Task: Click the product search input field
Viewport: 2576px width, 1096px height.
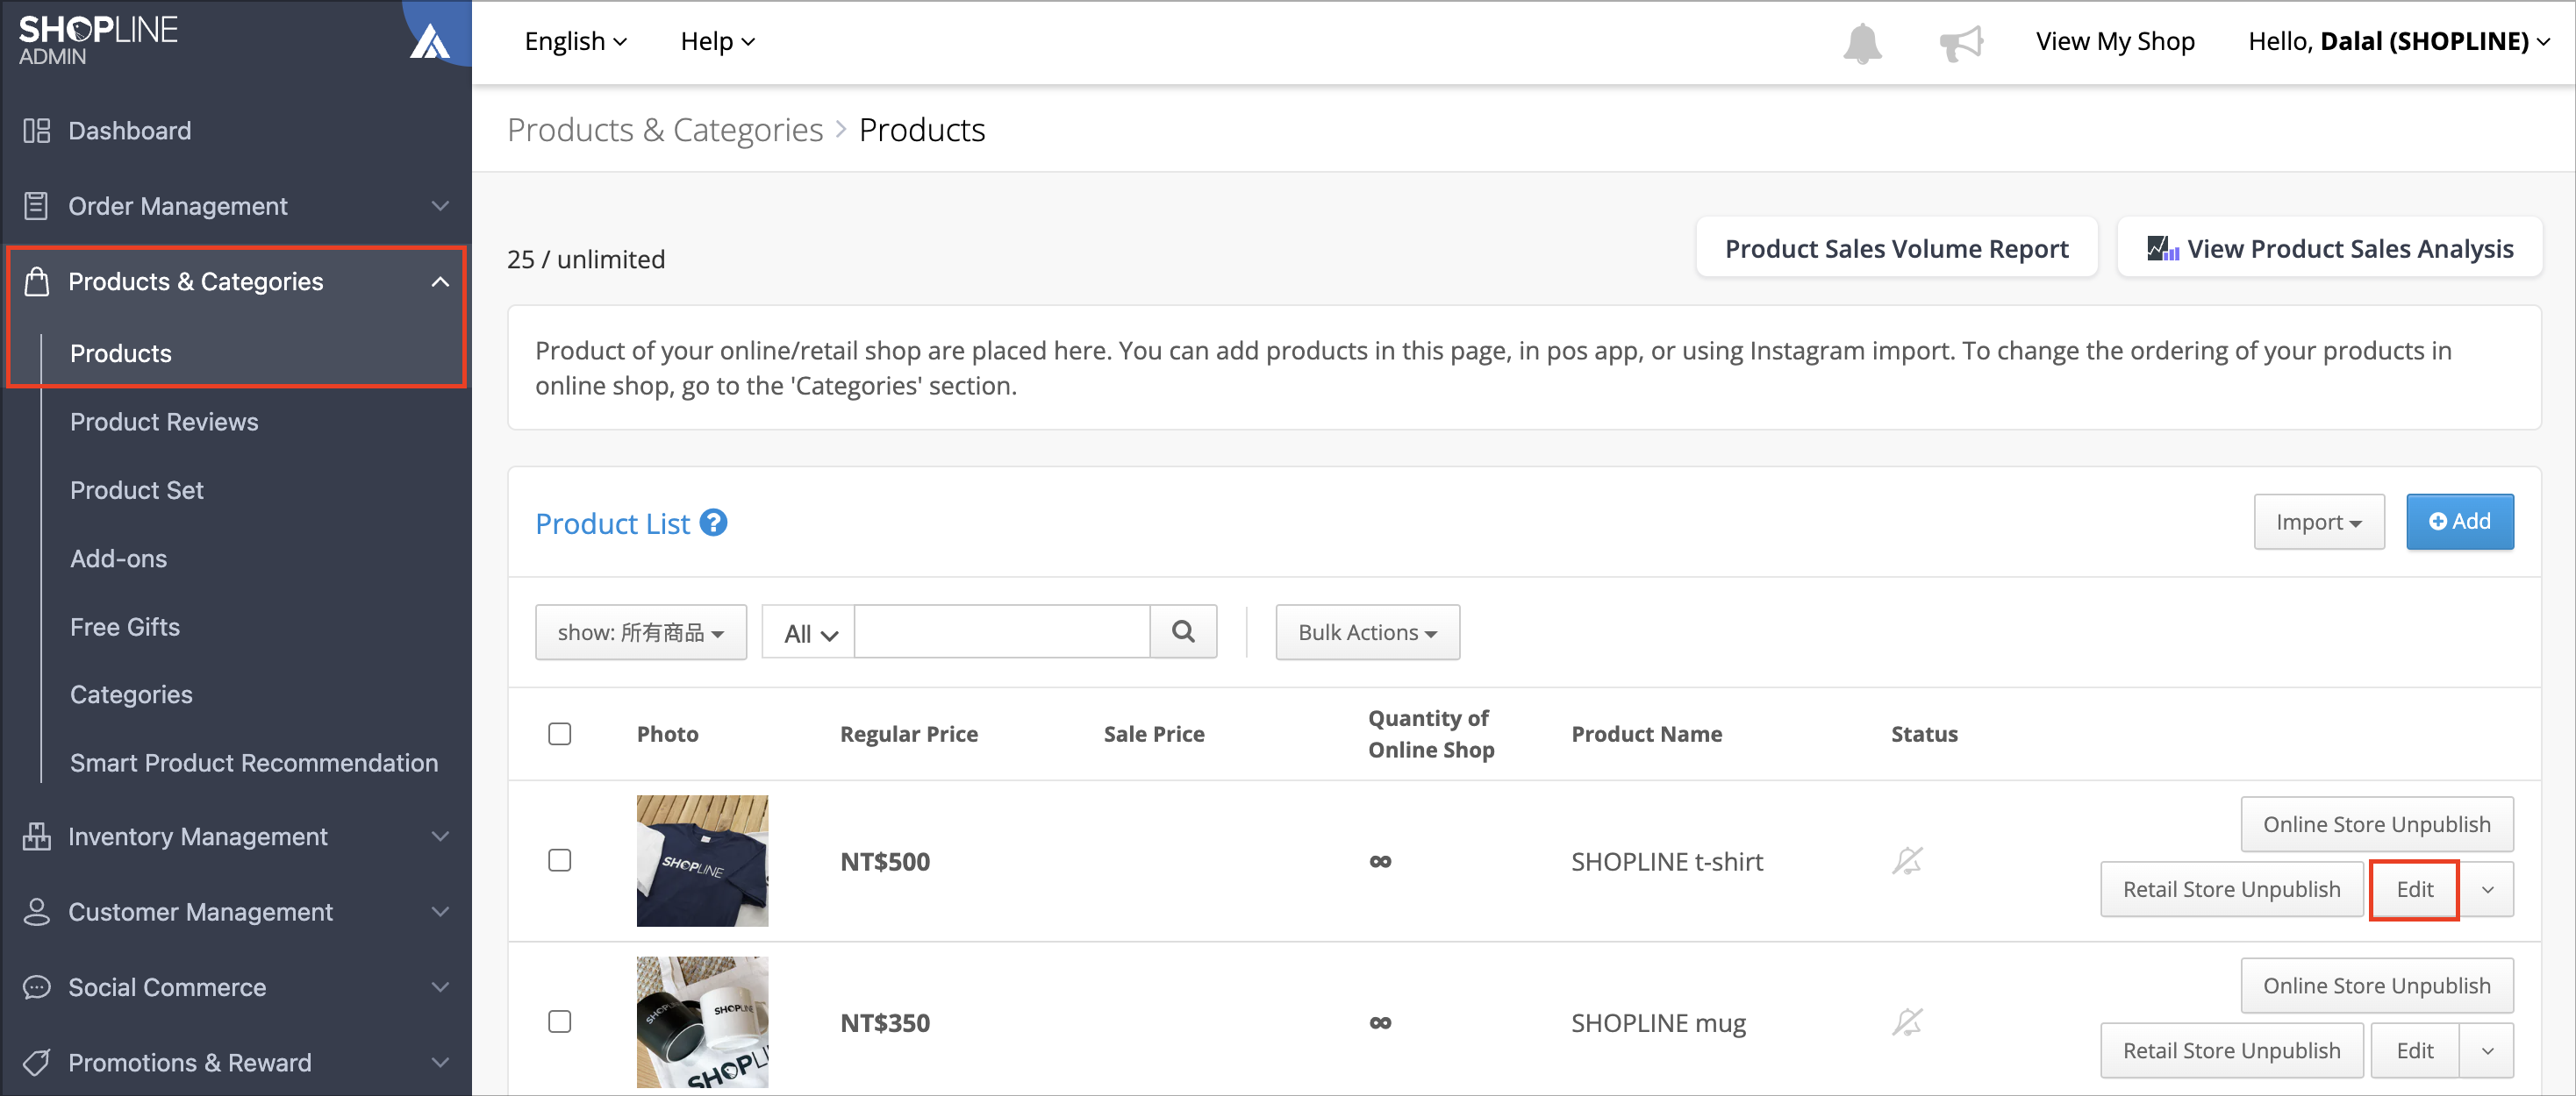Action: tap(1001, 631)
